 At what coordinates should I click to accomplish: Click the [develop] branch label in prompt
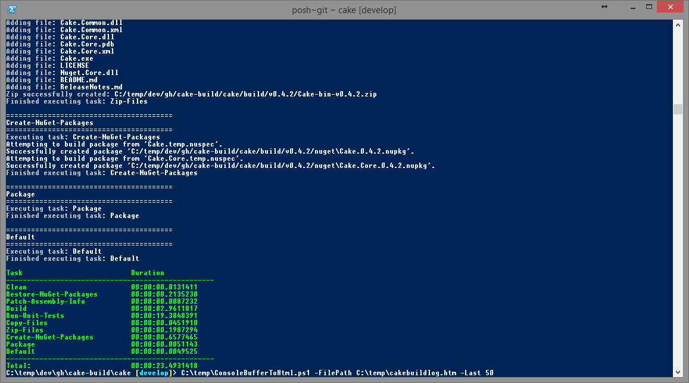(154, 373)
